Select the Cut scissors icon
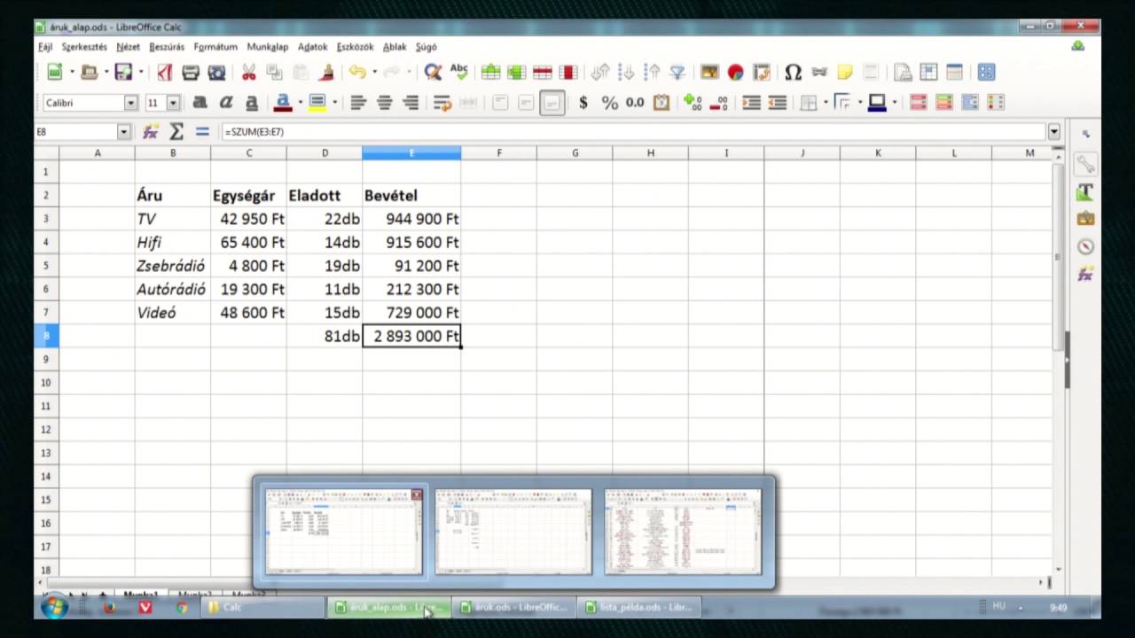Viewport: 1135px width, 638px height. (x=249, y=73)
